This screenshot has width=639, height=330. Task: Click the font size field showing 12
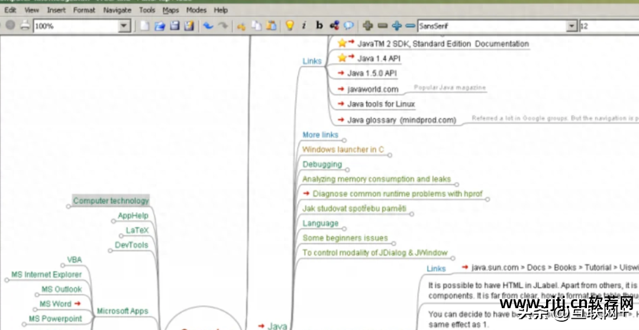pyautogui.click(x=609, y=27)
